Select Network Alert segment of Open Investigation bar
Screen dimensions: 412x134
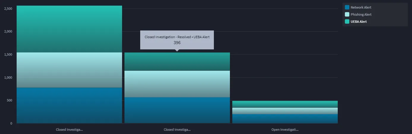pos(285,119)
